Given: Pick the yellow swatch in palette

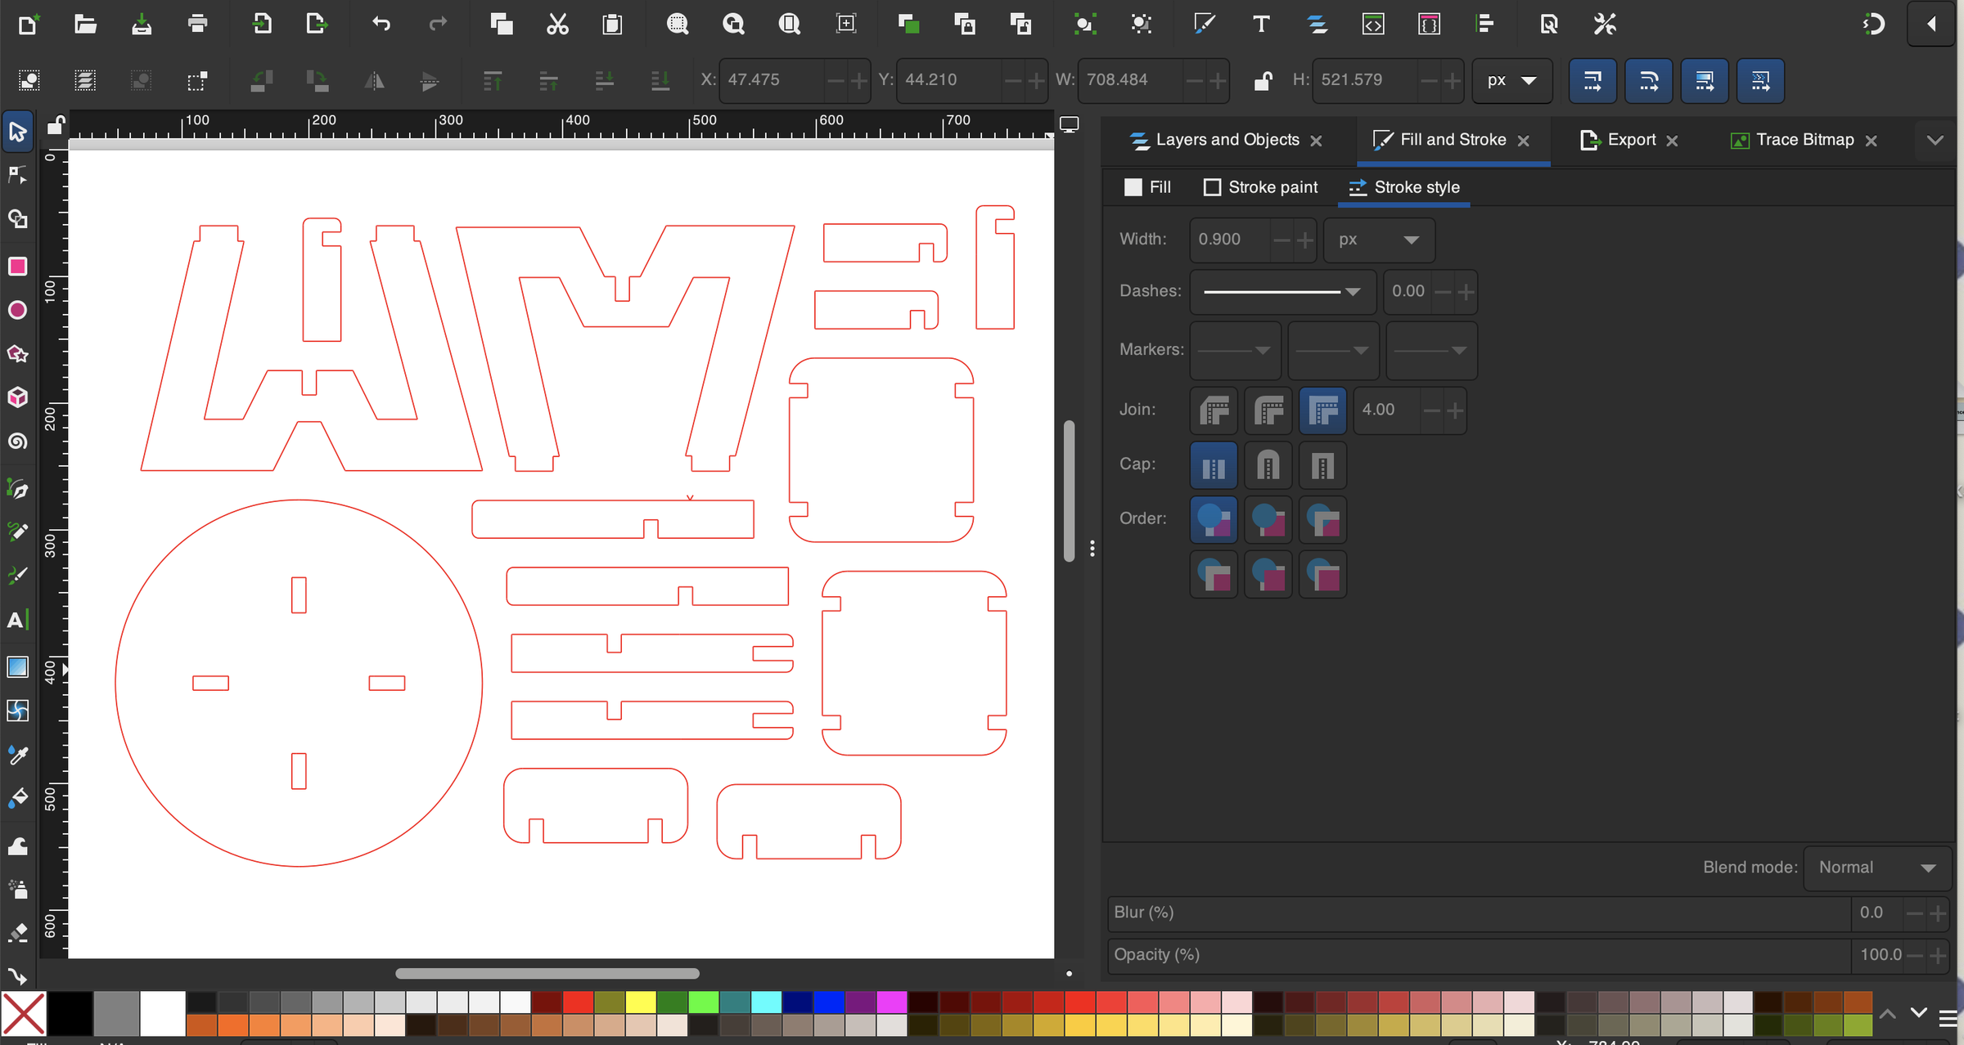Looking at the screenshot, I should 642,1002.
